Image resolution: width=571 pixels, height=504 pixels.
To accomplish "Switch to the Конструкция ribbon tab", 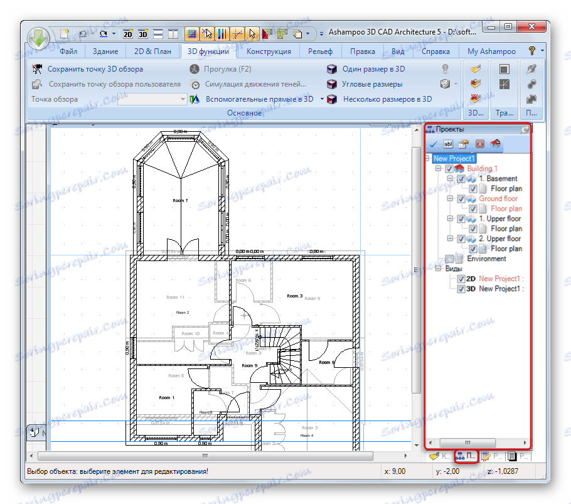I will [269, 51].
